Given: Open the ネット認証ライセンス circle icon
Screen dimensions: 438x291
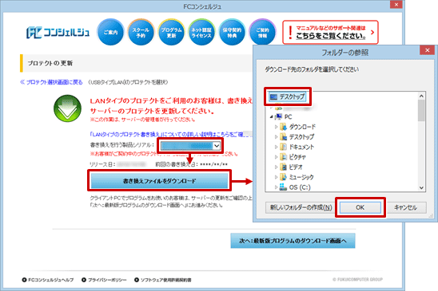Looking at the screenshot, I should 201,33.
